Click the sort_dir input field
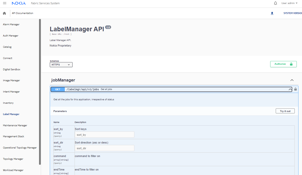This screenshot has width=302, height=175. click(x=105, y=148)
